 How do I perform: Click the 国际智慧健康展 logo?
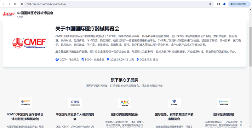click(x=224, y=102)
